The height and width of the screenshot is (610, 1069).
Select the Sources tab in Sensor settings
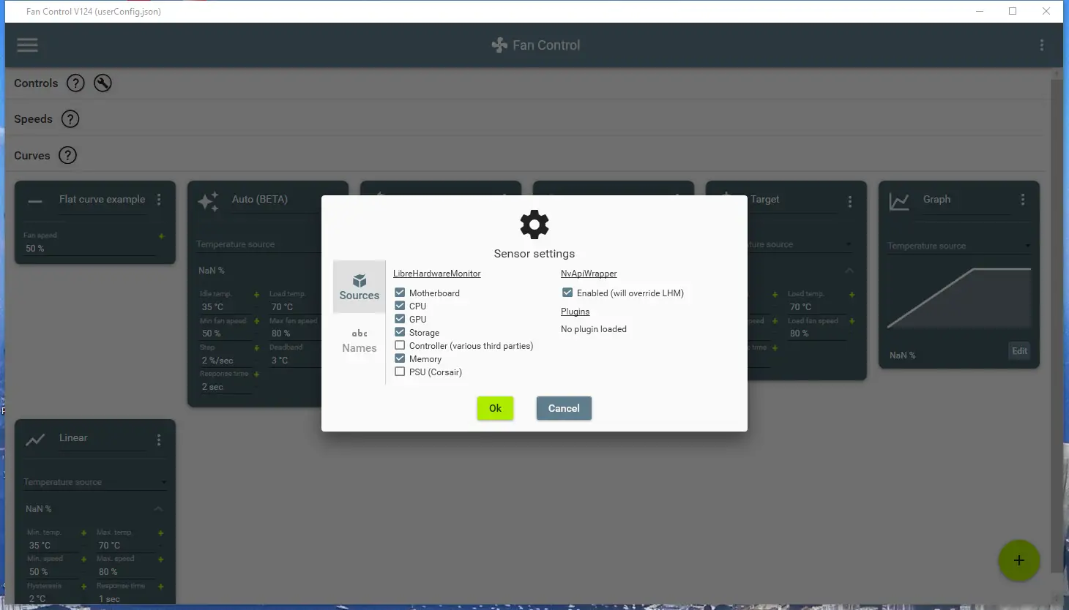click(360, 287)
